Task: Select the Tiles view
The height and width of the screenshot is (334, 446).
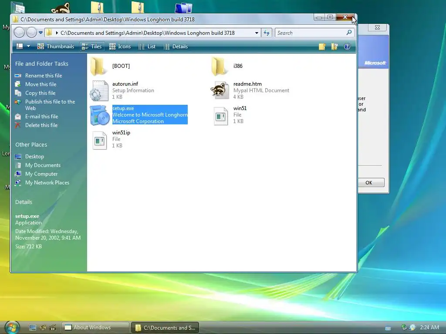Action: 91,46
